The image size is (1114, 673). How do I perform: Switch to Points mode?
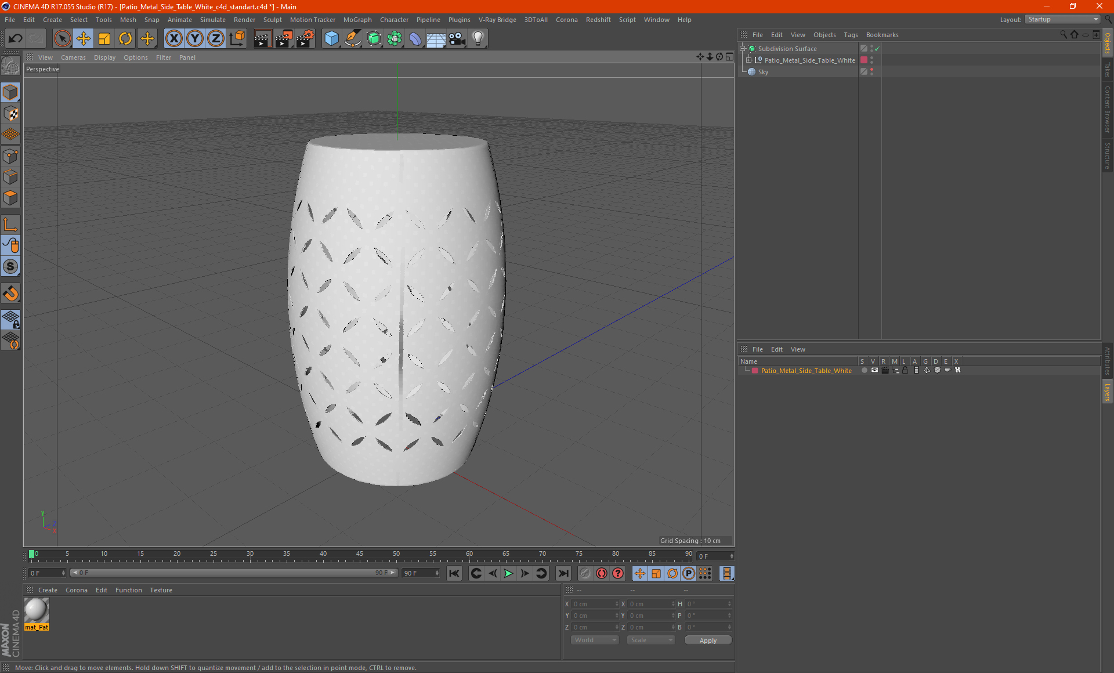pyautogui.click(x=10, y=156)
